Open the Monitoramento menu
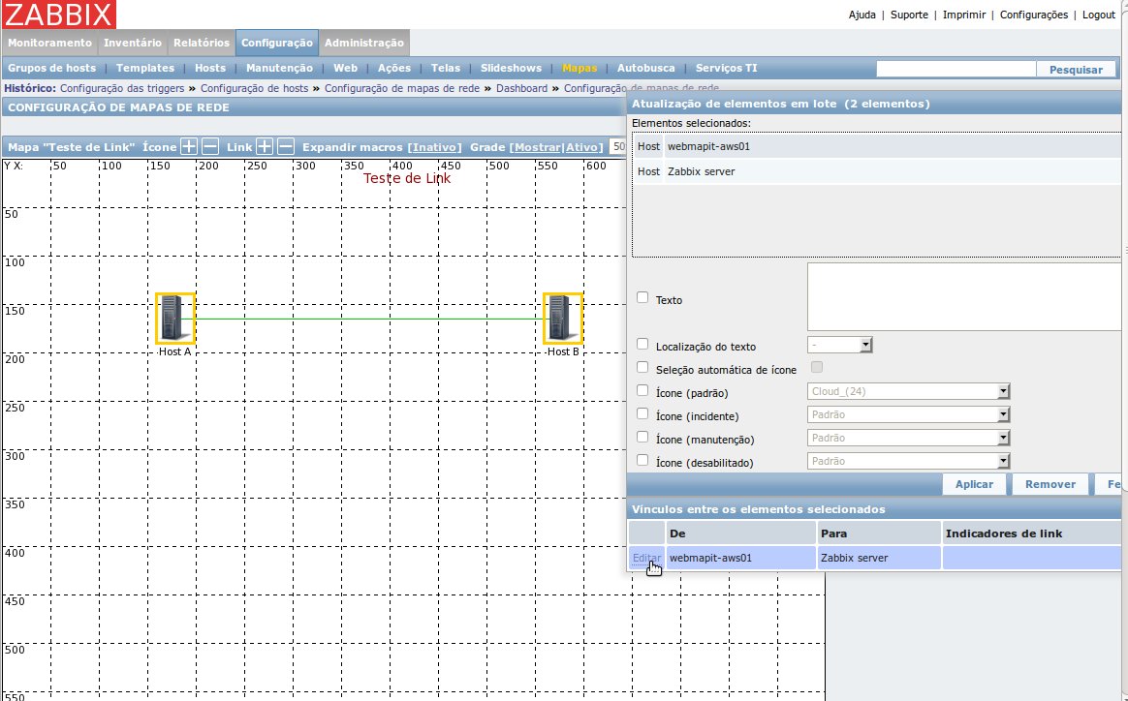 click(49, 43)
